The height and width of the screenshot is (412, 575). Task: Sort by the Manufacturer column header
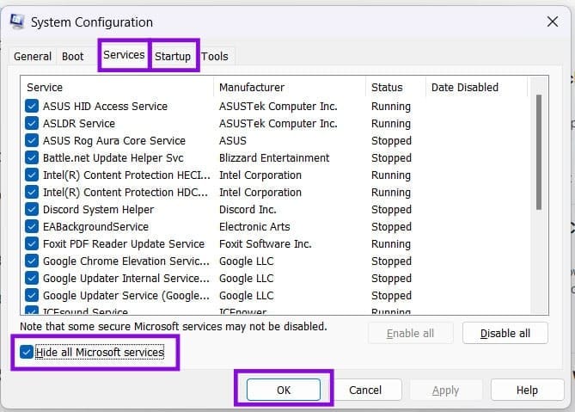point(290,88)
